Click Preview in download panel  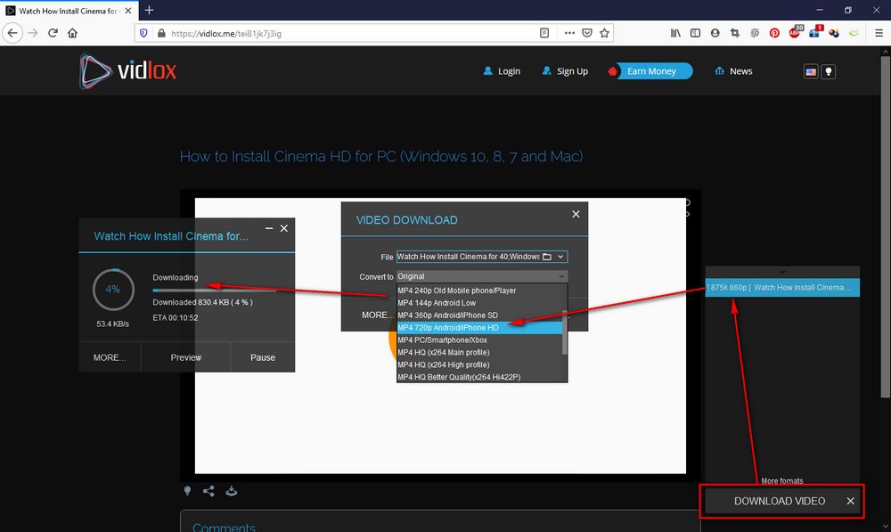(186, 357)
